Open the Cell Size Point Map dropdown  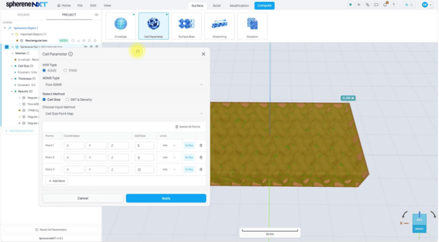pyautogui.click(x=124, y=113)
